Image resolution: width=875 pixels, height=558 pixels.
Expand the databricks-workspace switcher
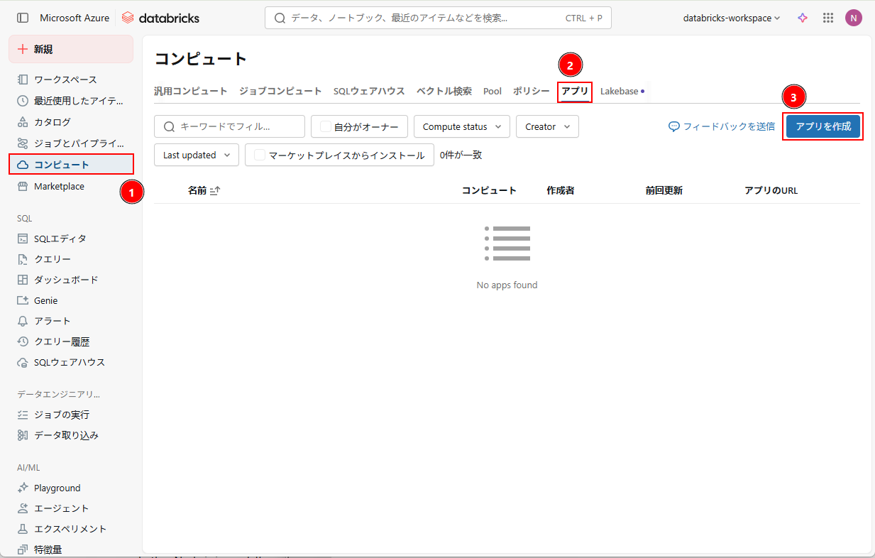pos(731,18)
